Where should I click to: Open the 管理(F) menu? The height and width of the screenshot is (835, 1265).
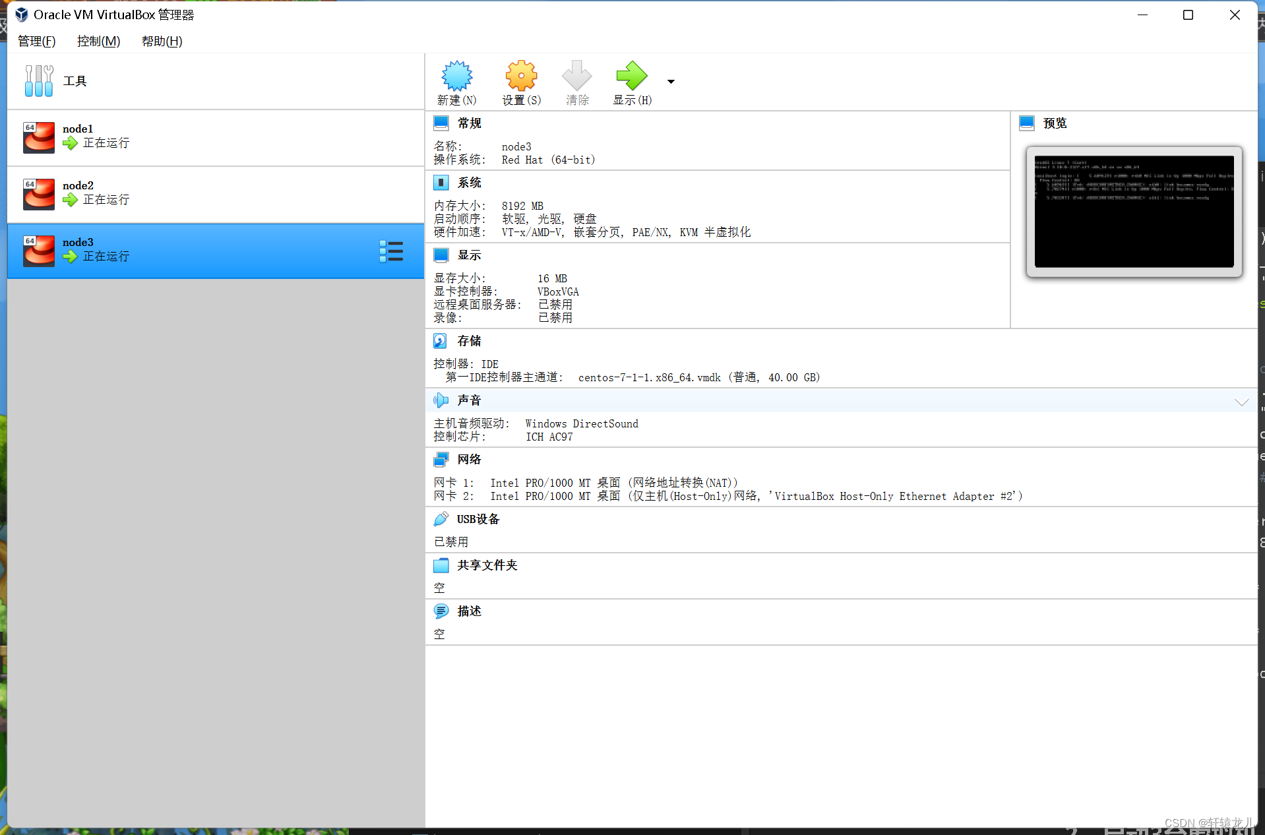tap(37, 41)
